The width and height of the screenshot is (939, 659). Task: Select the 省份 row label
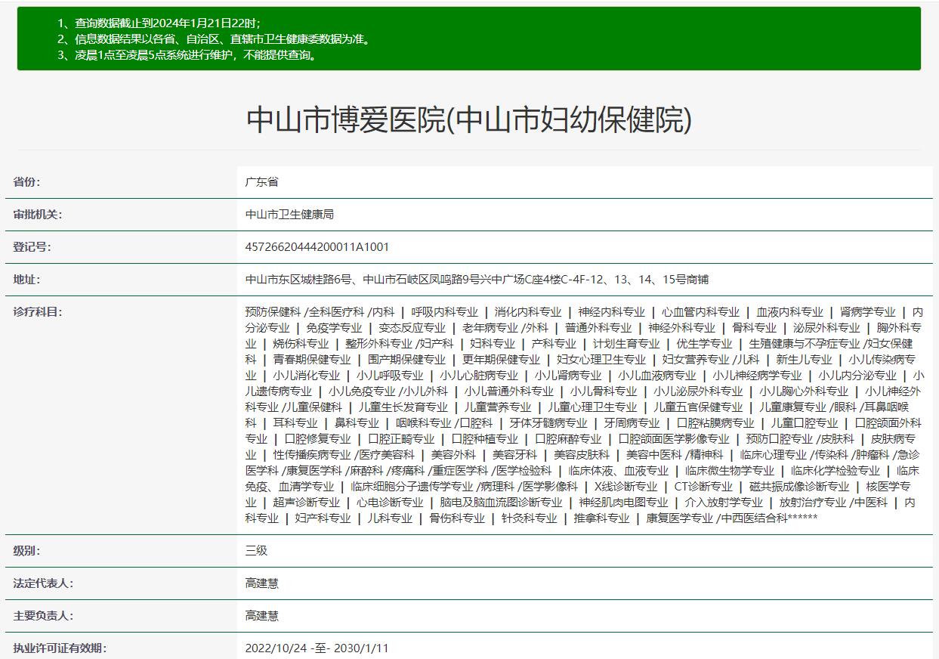[x=27, y=182]
